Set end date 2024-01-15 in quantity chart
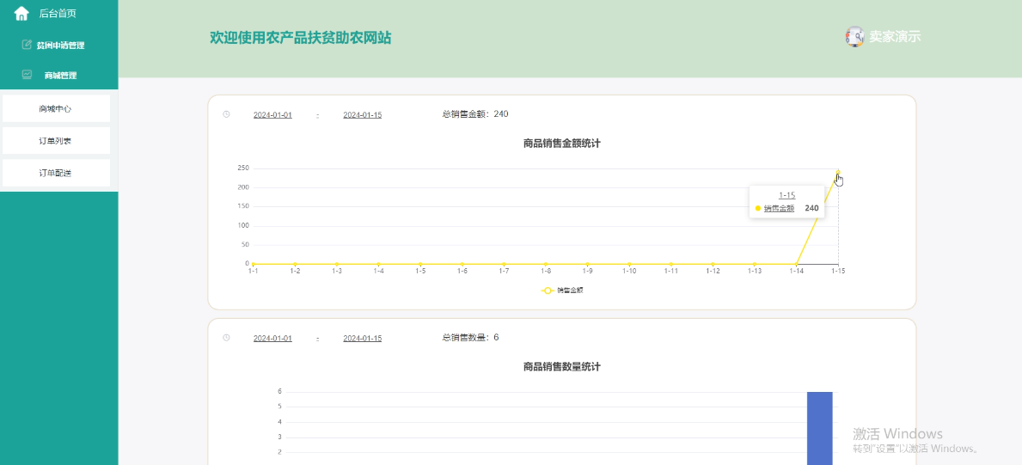 pyautogui.click(x=363, y=339)
